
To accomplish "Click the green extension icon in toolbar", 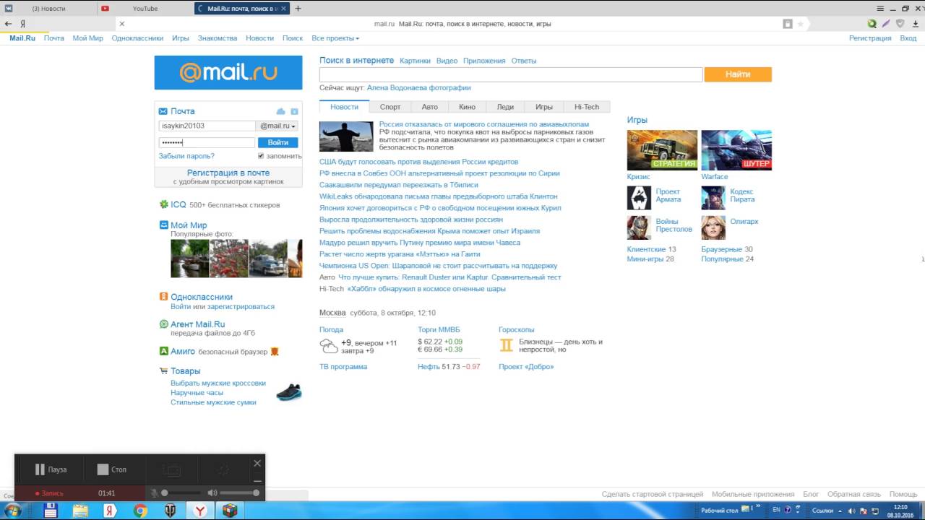I will (x=872, y=24).
